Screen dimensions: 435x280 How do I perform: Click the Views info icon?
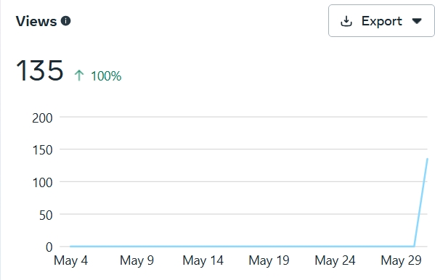point(66,21)
